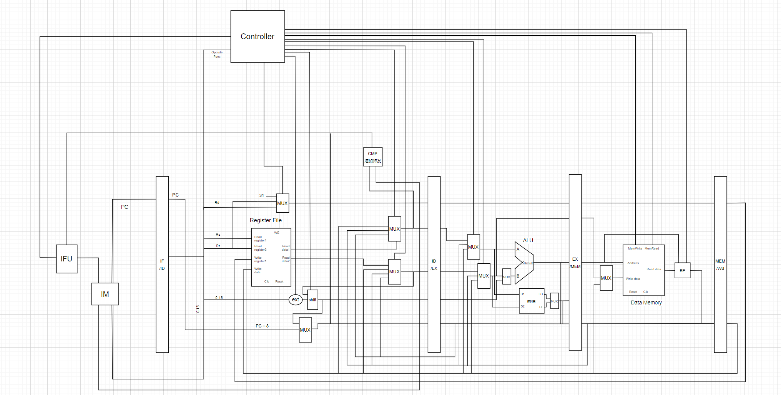The height and width of the screenshot is (395, 781).
Task: Select the multiply/divide 乘除 block
Action: tap(532, 301)
